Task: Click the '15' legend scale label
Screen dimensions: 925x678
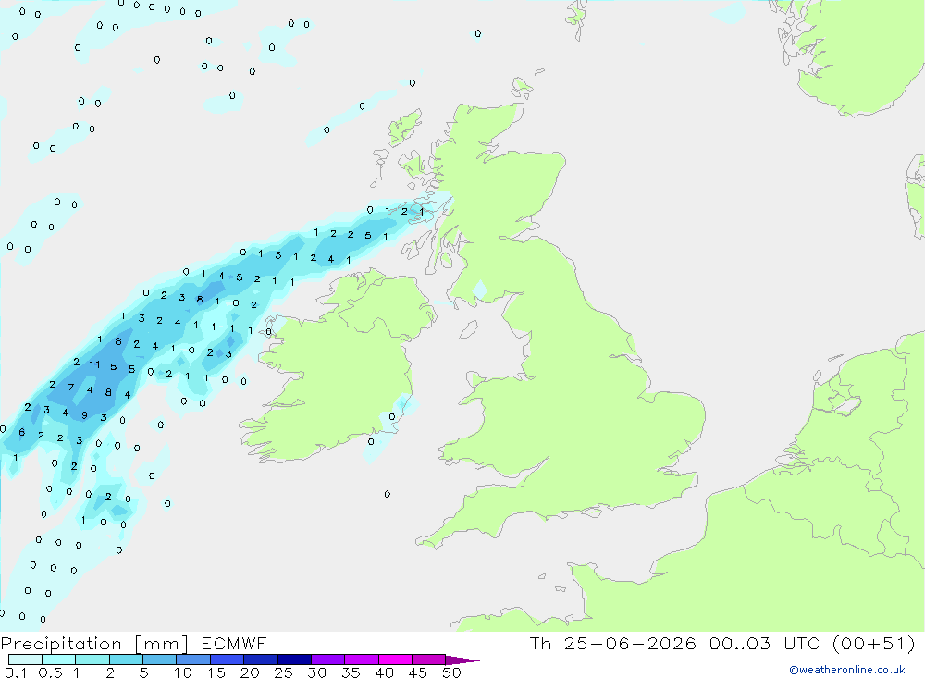Action: point(216,672)
